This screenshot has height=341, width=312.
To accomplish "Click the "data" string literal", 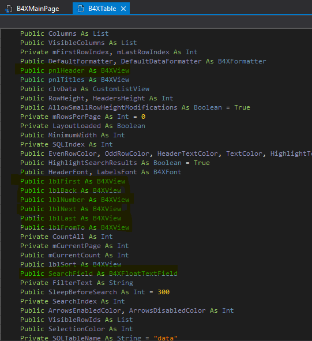I will pos(166,338).
